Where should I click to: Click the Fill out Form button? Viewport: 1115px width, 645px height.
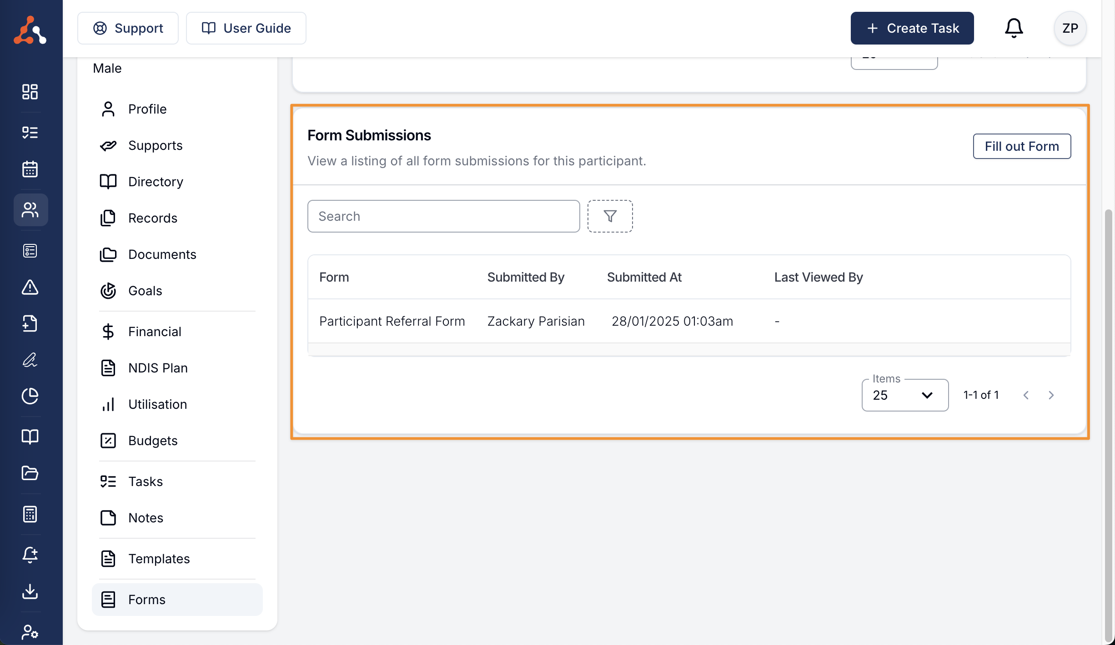click(x=1021, y=146)
